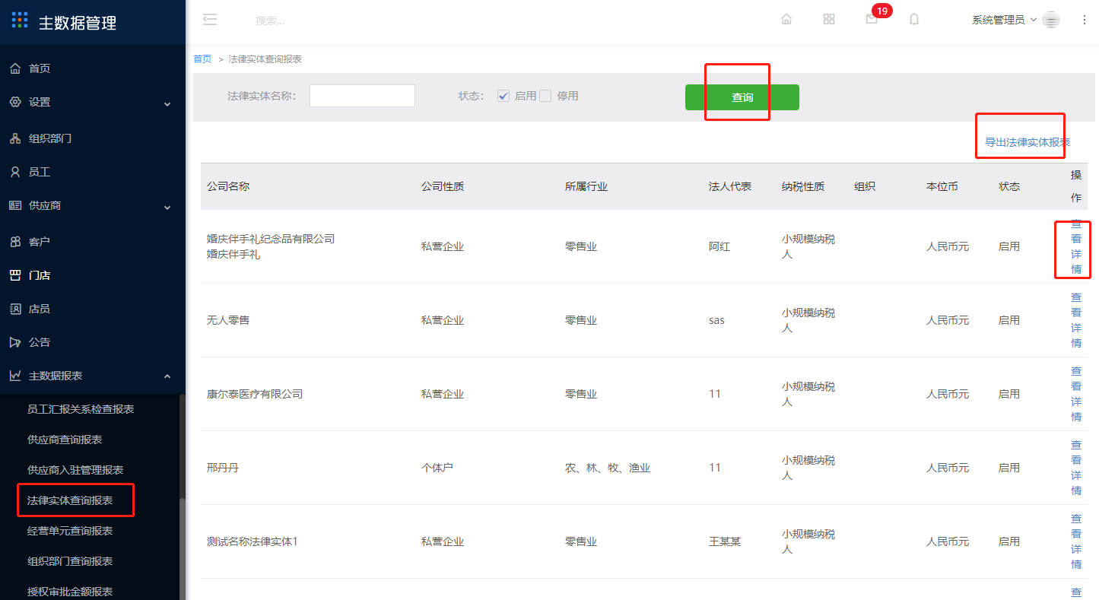This screenshot has width=1099, height=600.
Task: Collapse the 主数据报表 menu chevron
Action: click(x=167, y=376)
